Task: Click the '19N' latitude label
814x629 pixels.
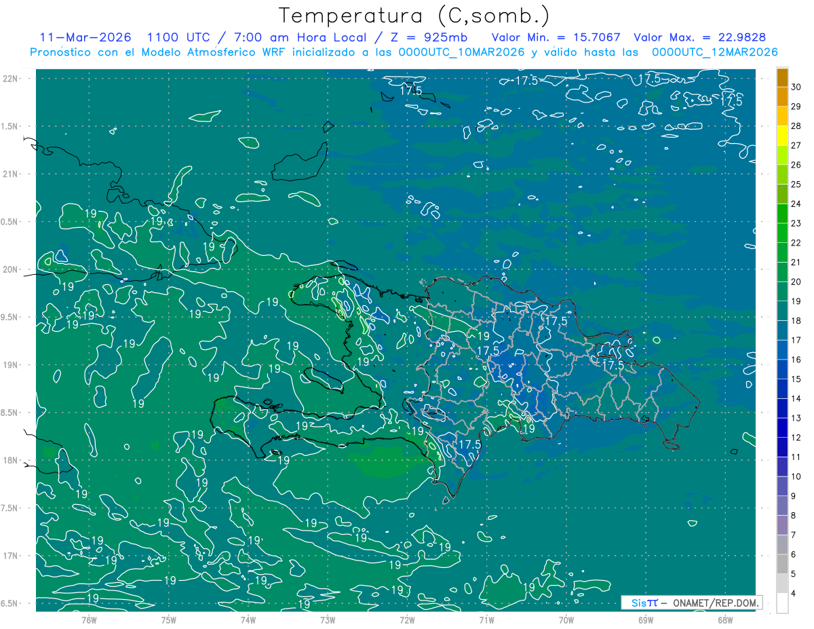Action: (12, 364)
